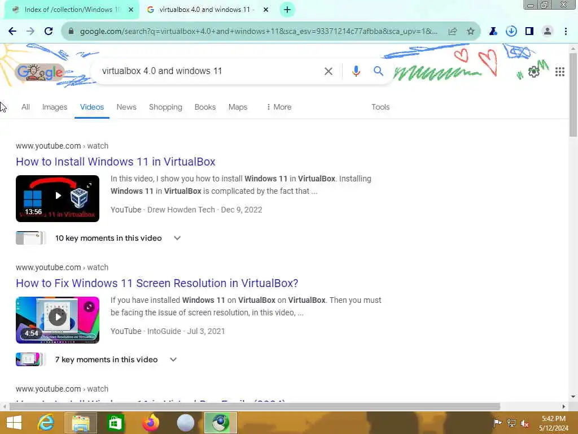
Task: Bookmark this page with the star icon
Action: click(471, 32)
